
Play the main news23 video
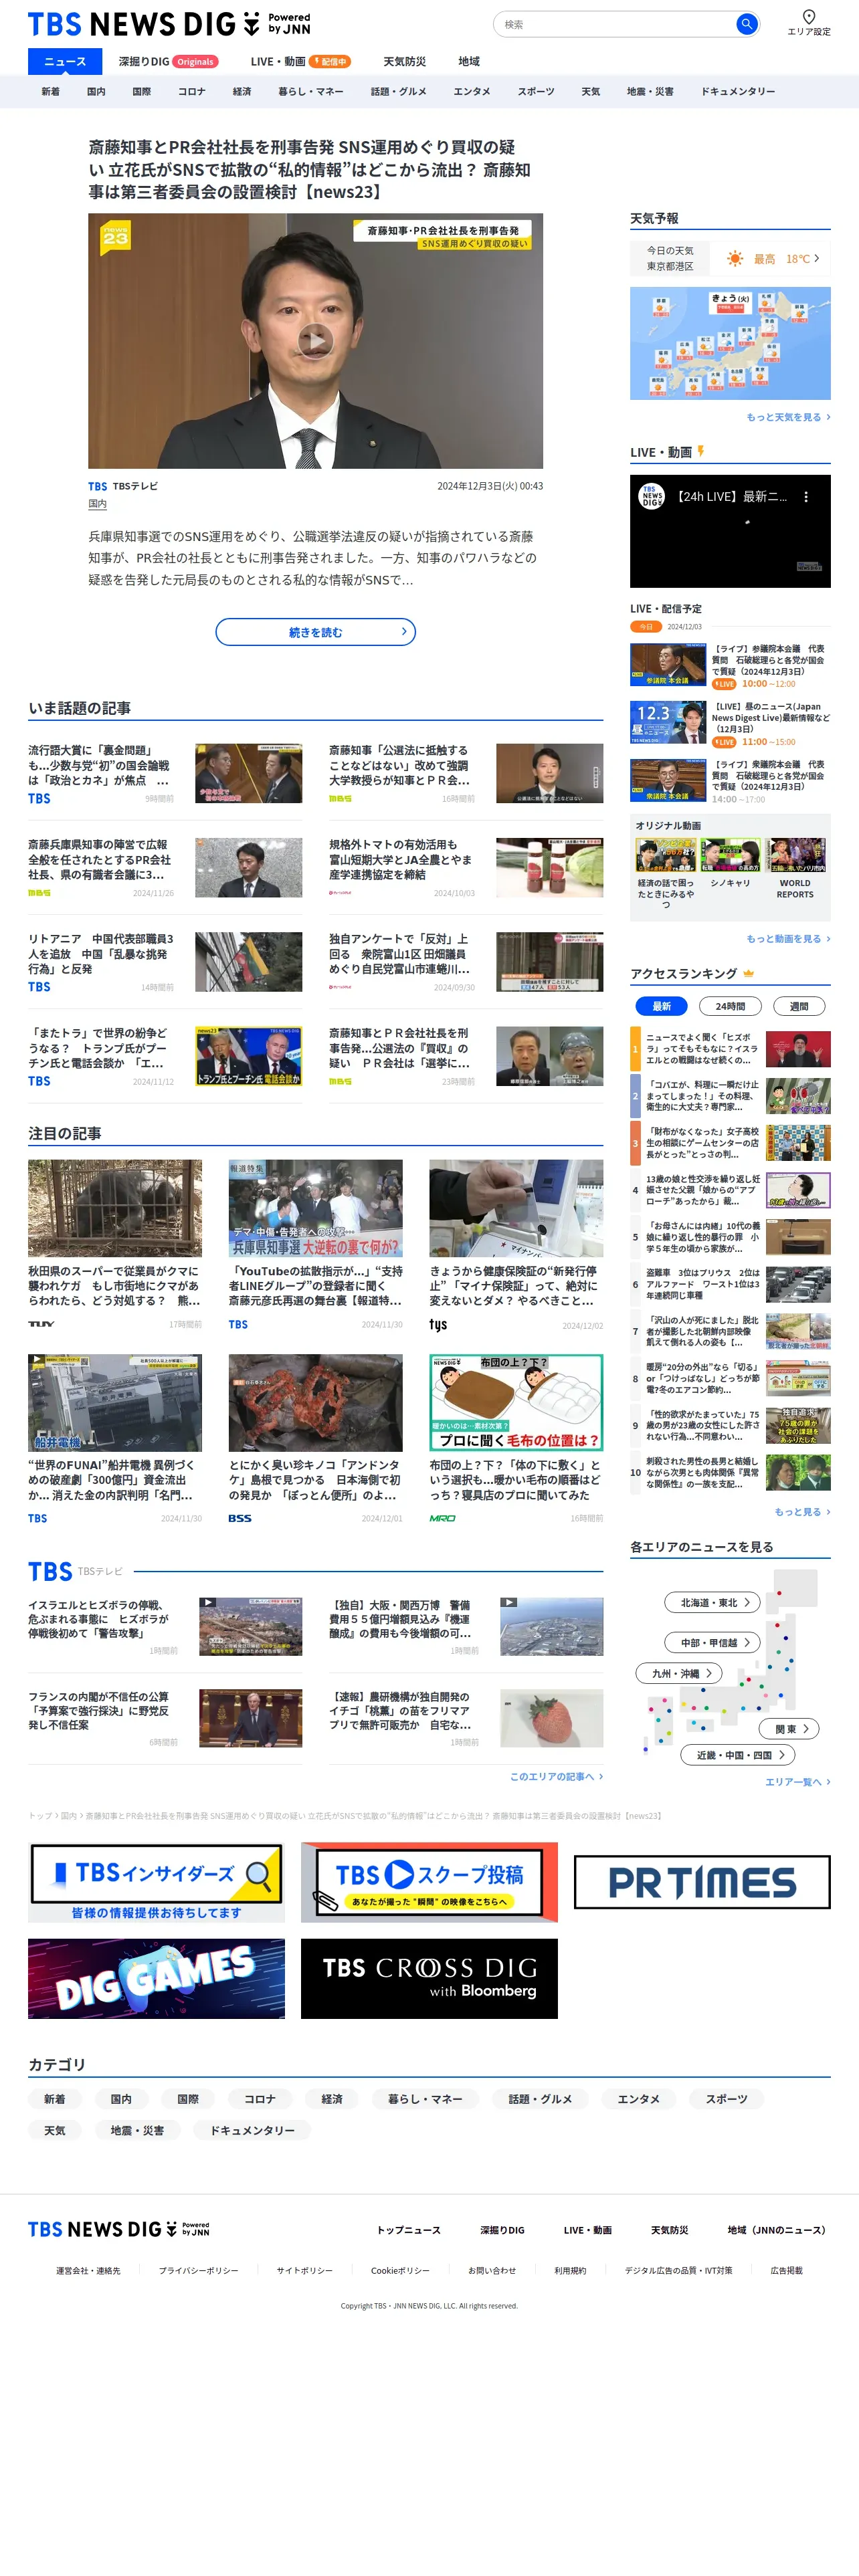tap(315, 340)
